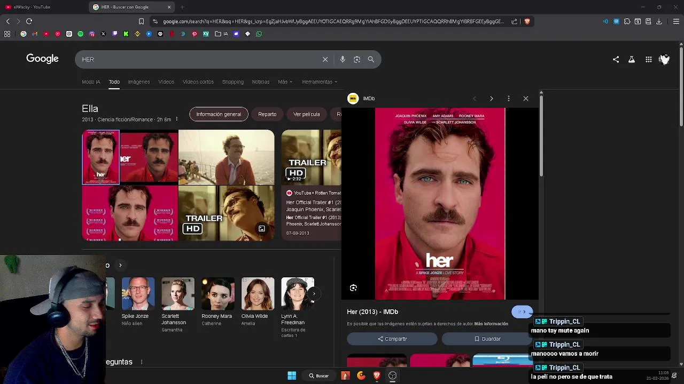Click the taskbar Buscar search box
The height and width of the screenshot is (384, 684).
pyautogui.click(x=319, y=375)
